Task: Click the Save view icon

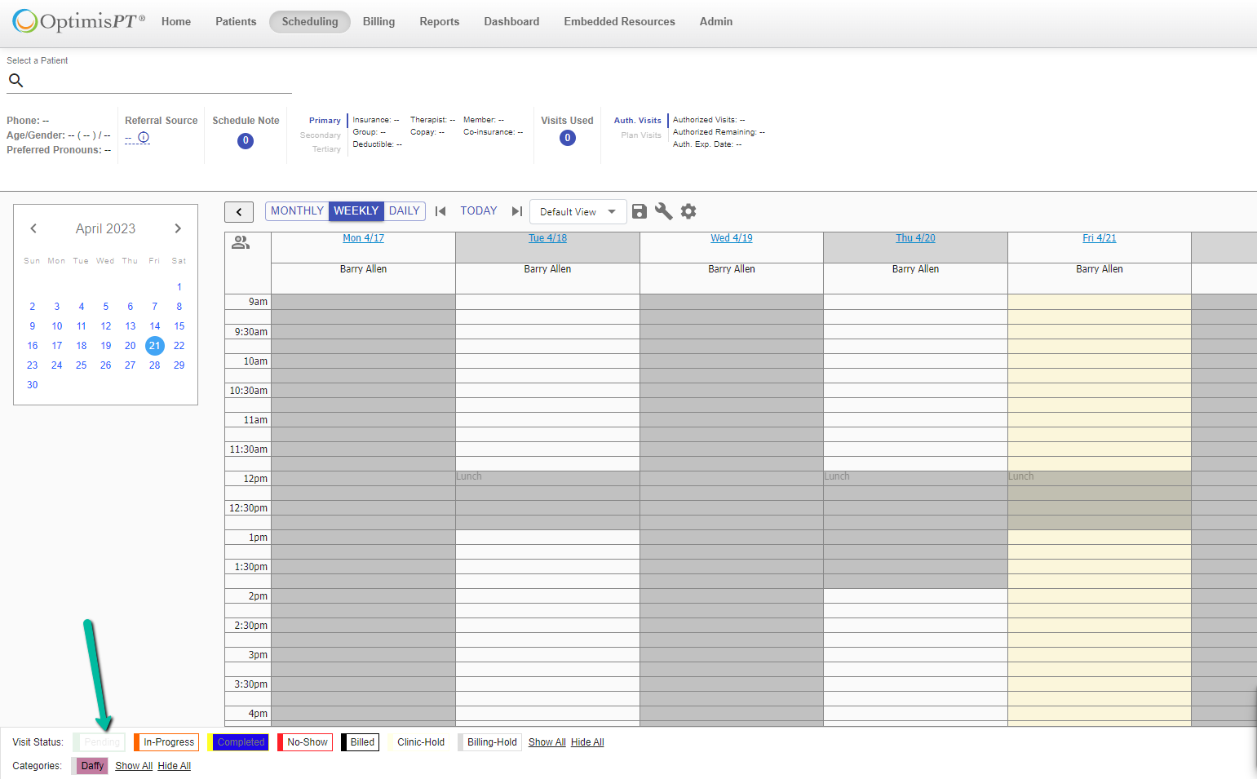Action: pyautogui.click(x=639, y=211)
